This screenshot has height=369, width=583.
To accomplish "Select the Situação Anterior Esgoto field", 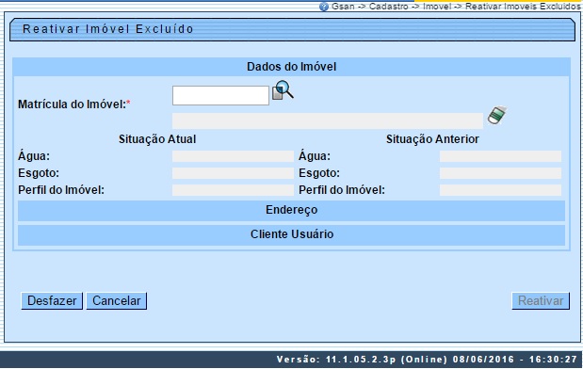I will coord(500,173).
